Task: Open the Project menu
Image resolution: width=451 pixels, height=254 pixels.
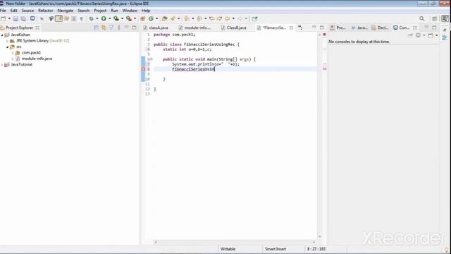Action: tap(100, 11)
